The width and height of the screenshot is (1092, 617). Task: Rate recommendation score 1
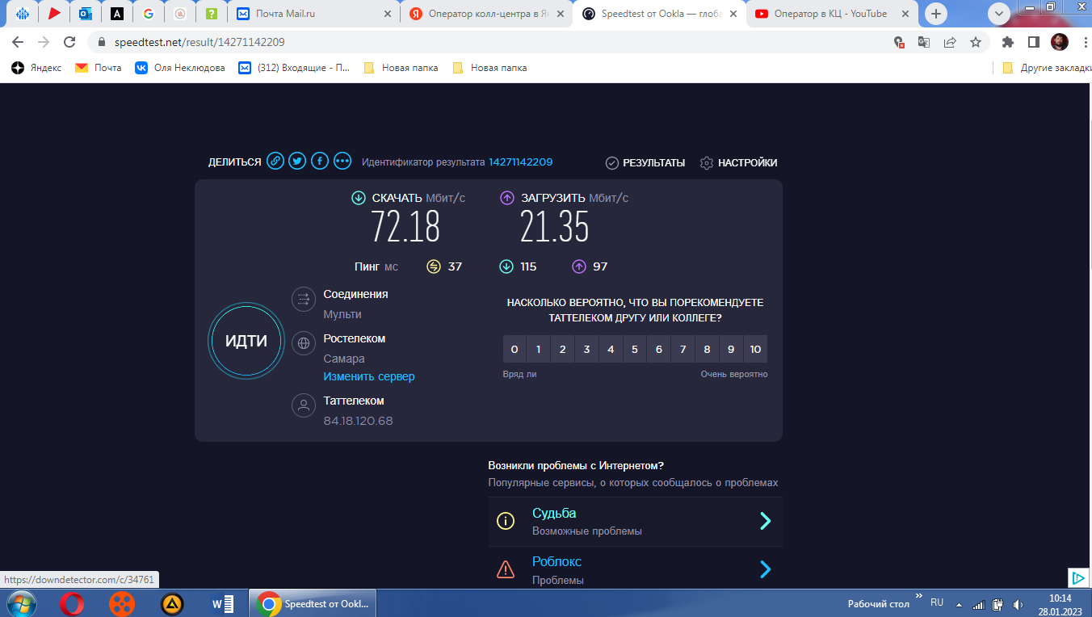[539, 349]
